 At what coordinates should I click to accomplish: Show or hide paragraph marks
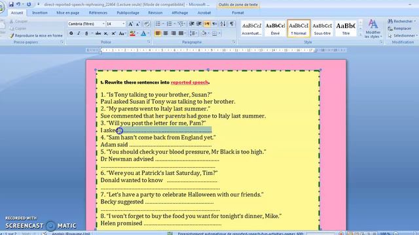point(232,24)
